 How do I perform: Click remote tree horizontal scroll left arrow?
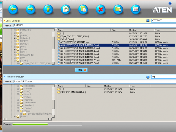click(x=5, y=119)
